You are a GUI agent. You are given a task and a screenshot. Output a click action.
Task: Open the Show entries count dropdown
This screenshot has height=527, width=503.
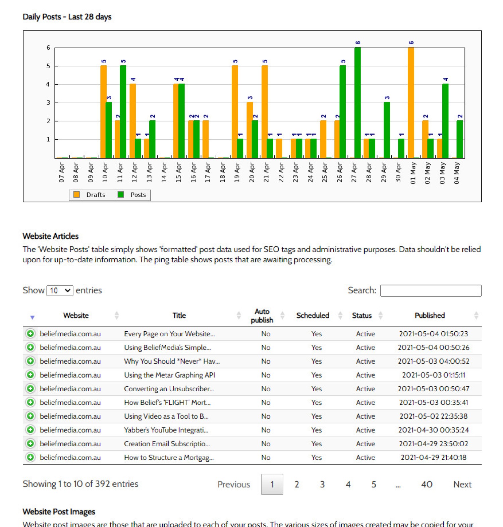click(x=60, y=290)
